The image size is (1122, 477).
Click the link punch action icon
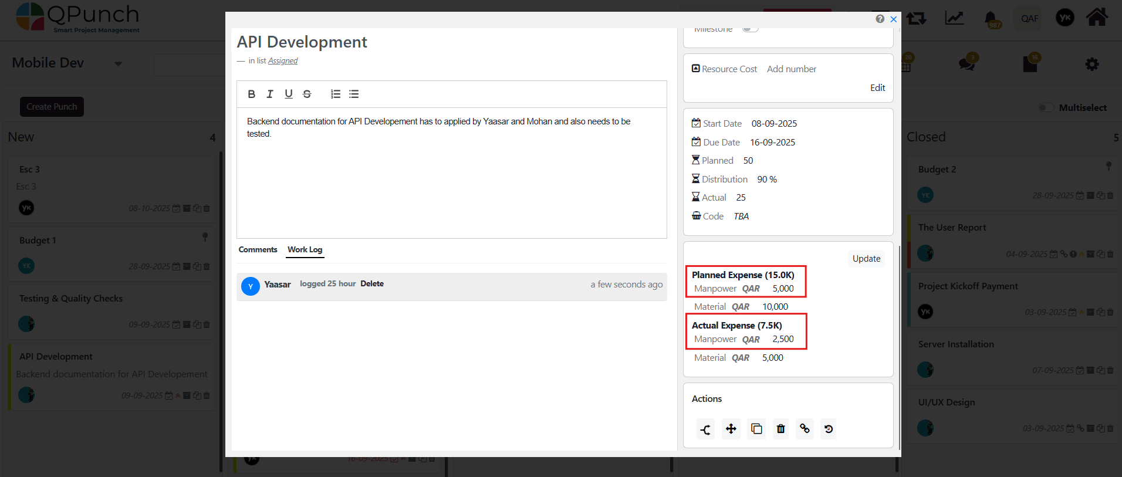805,429
